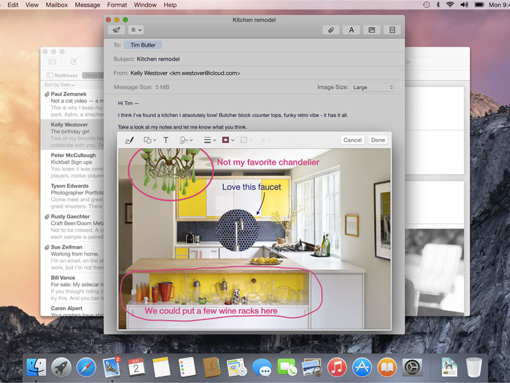Compose new message in background Mail window
The image size is (510, 383).
coord(73,62)
